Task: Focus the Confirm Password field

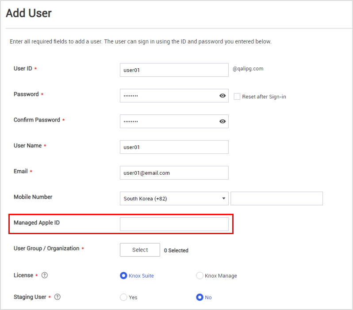Action: pyautogui.click(x=174, y=122)
